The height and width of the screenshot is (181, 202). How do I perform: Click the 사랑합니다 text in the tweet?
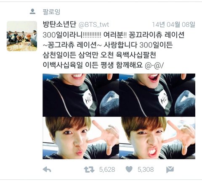pos(120,45)
